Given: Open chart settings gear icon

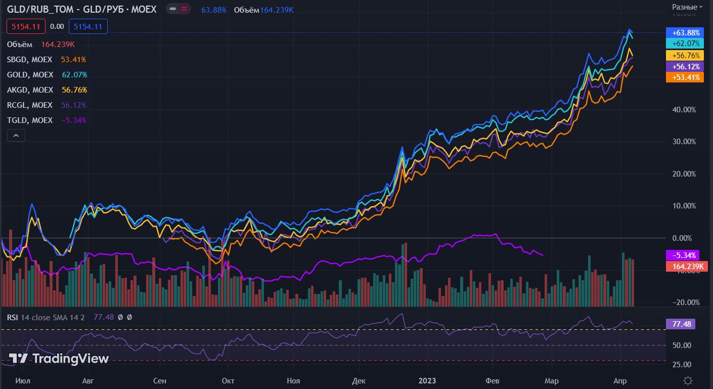Looking at the screenshot, I should click(688, 380).
